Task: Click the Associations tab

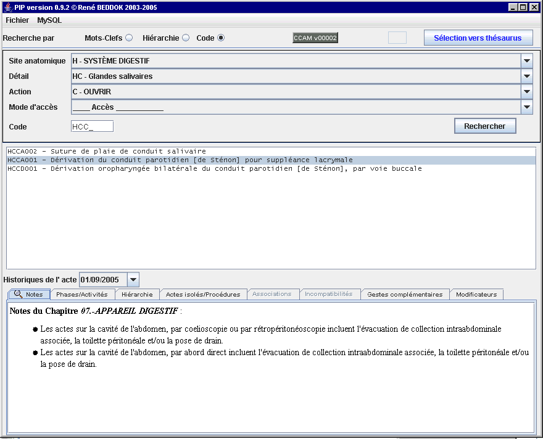Action: point(272,294)
